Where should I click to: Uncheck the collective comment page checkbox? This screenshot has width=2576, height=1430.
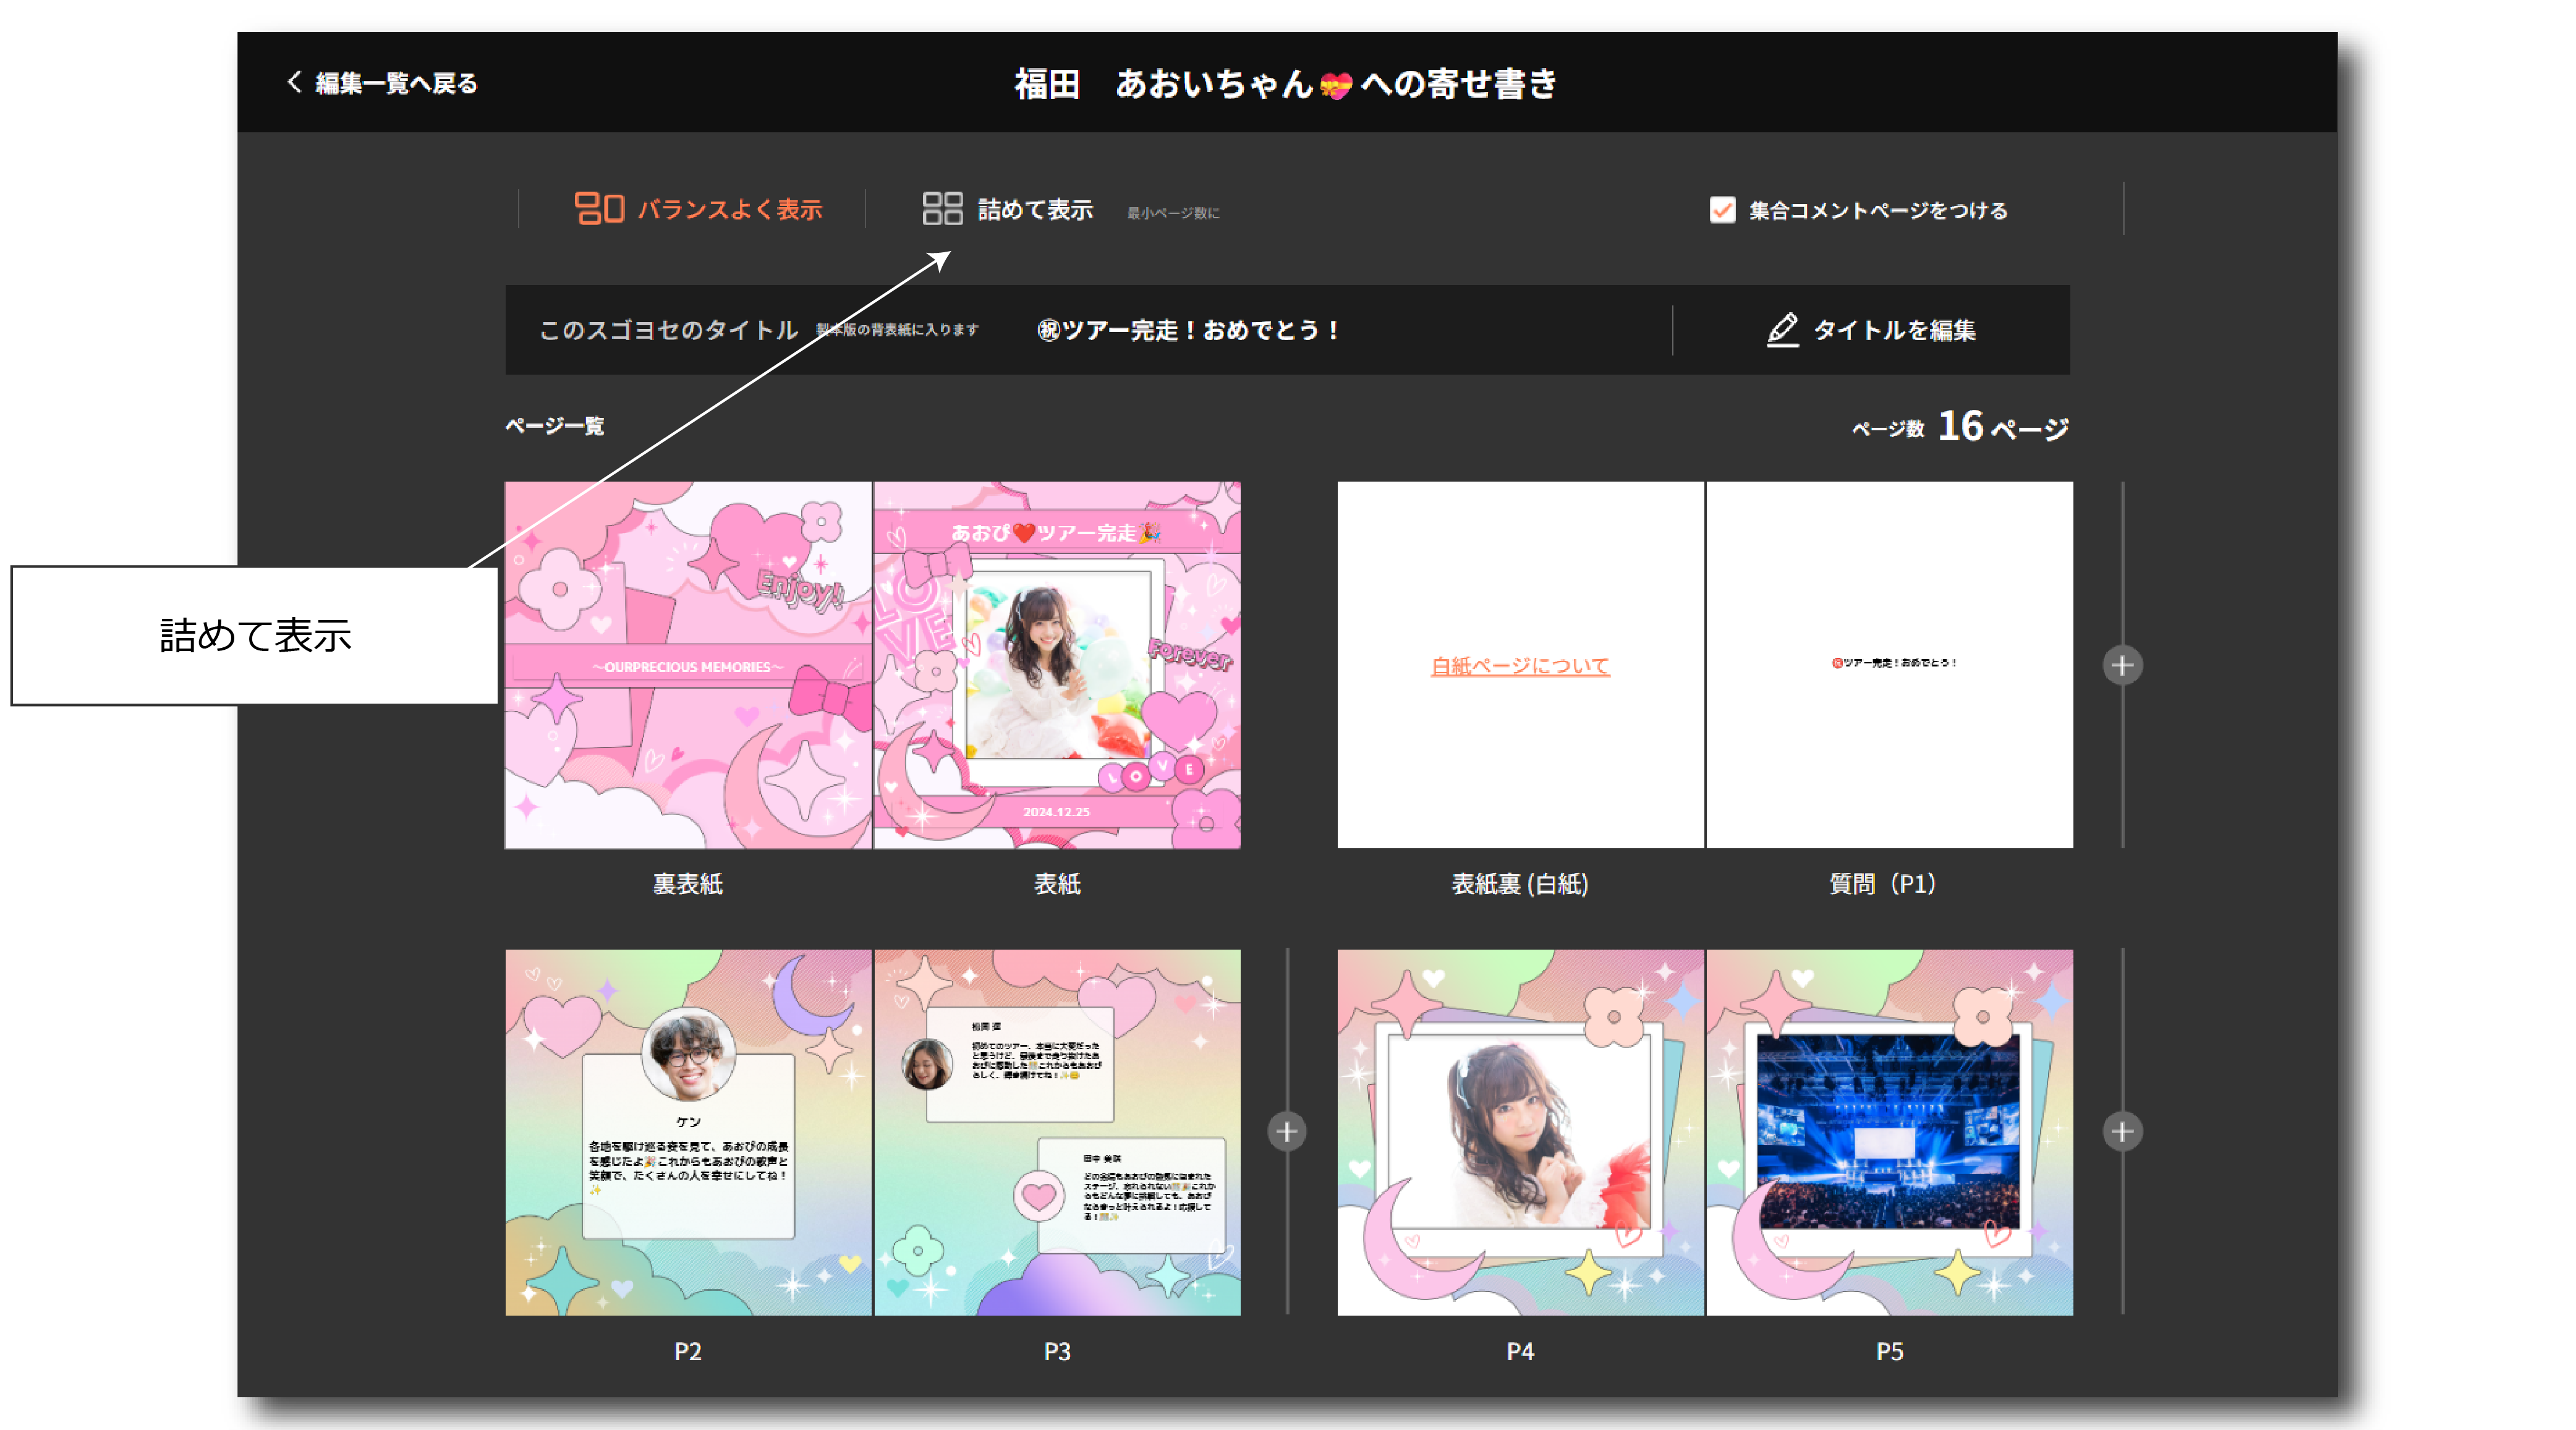[x=1722, y=210]
